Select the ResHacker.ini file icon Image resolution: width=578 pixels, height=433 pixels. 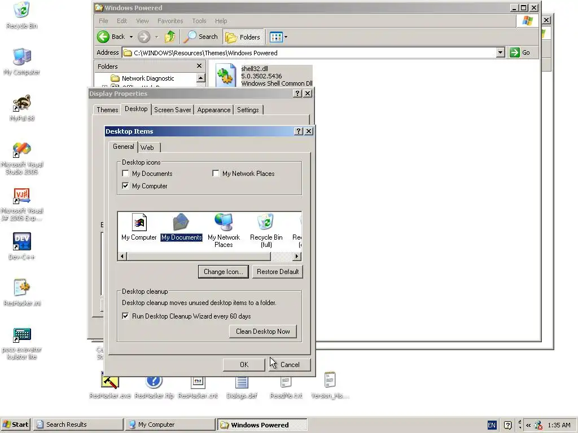pyautogui.click(x=22, y=288)
